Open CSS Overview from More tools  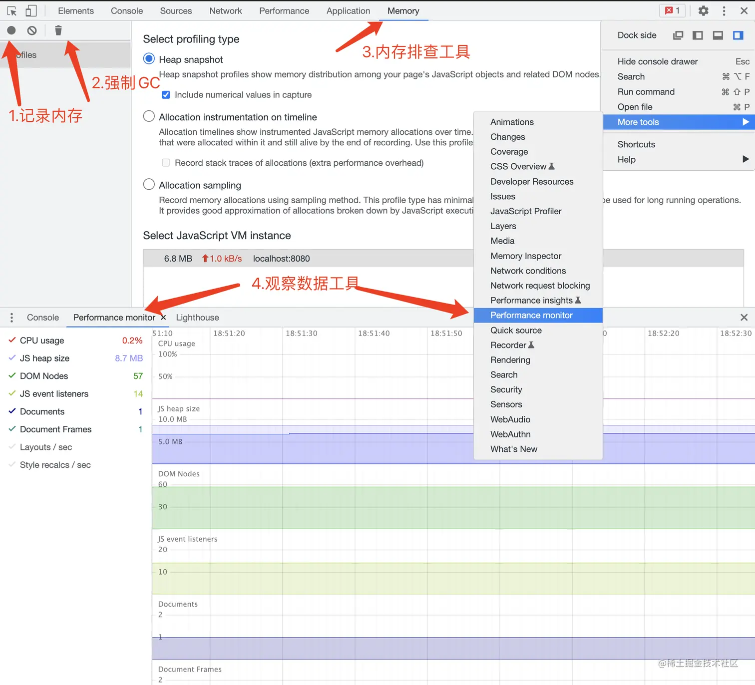tap(538, 166)
